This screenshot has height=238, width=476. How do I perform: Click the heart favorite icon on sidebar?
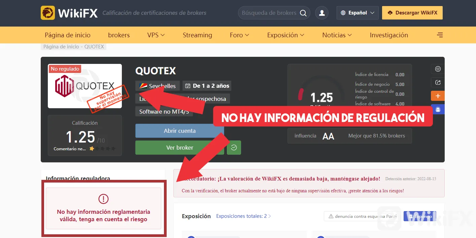click(x=438, y=69)
